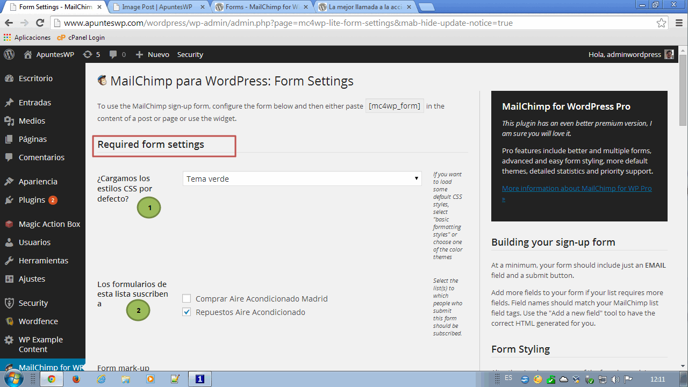The height and width of the screenshot is (387, 688).
Task: Open the CSS styles dropdown showing Tema verde
Action: click(302, 179)
